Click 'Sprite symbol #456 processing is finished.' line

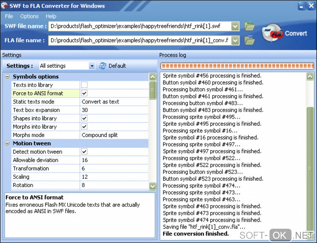click(x=212, y=76)
